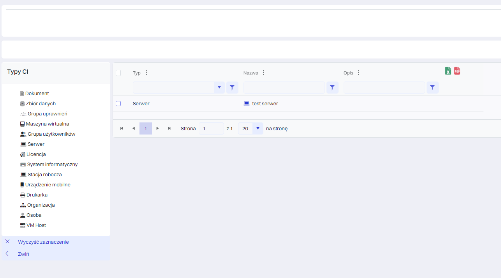Open the items per page dropdown
Viewport: 501px width, 278px height.
coord(258,128)
